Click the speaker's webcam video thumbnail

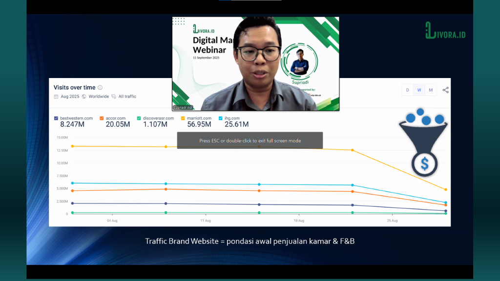tap(255, 64)
